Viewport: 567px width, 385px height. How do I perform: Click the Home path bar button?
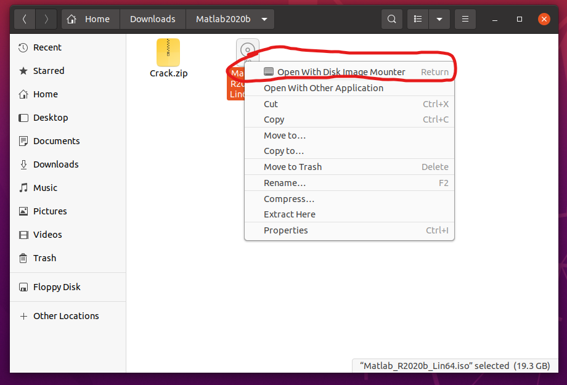pos(91,19)
